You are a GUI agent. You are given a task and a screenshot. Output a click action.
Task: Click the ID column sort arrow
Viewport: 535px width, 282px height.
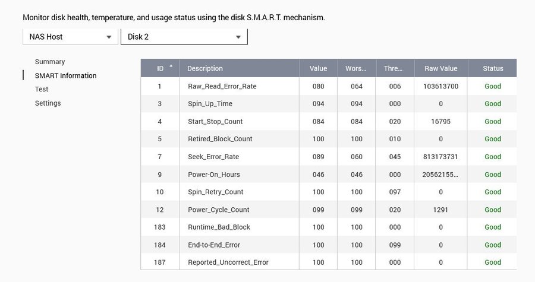pos(171,66)
